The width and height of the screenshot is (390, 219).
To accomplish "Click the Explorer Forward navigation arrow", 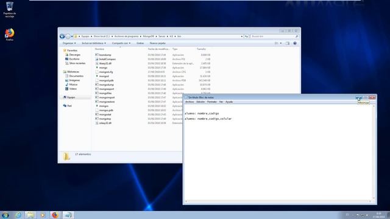I will pyautogui.click(x=68, y=36).
